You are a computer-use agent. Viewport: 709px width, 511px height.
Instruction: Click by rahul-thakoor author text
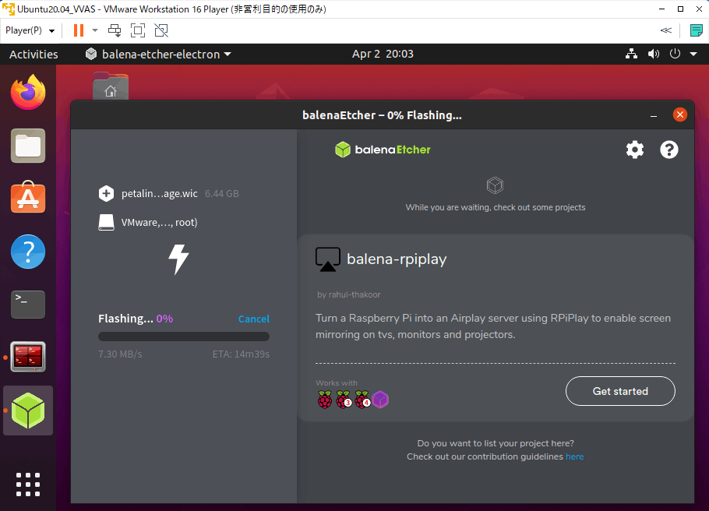pos(348,294)
